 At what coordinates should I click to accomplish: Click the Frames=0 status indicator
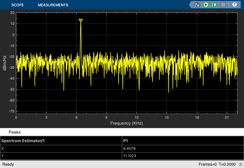coord(207,164)
